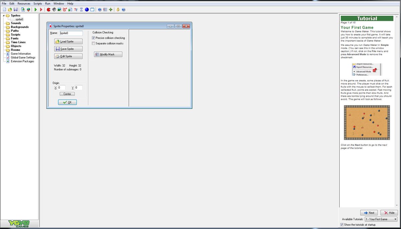Select the Backgrounds folder

point(20,27)
